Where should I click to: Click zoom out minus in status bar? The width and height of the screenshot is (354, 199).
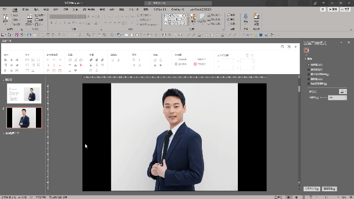pos(317,197)
